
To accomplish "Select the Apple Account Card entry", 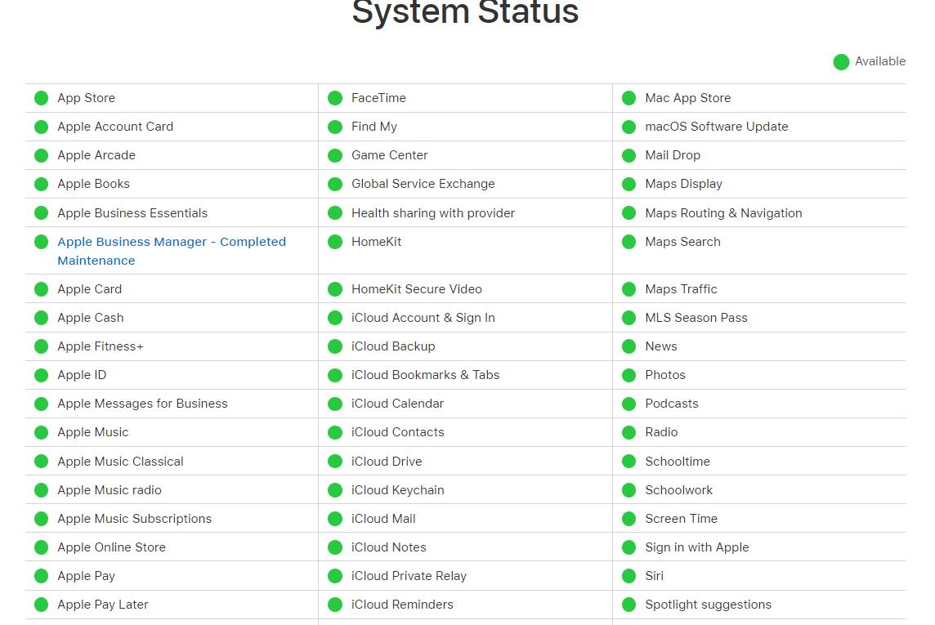I will point(115,127).
